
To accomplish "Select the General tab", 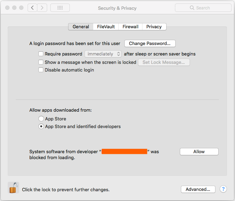I will 81,27.
